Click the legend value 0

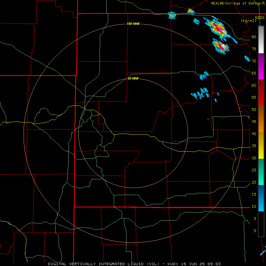tap(255, 231)
